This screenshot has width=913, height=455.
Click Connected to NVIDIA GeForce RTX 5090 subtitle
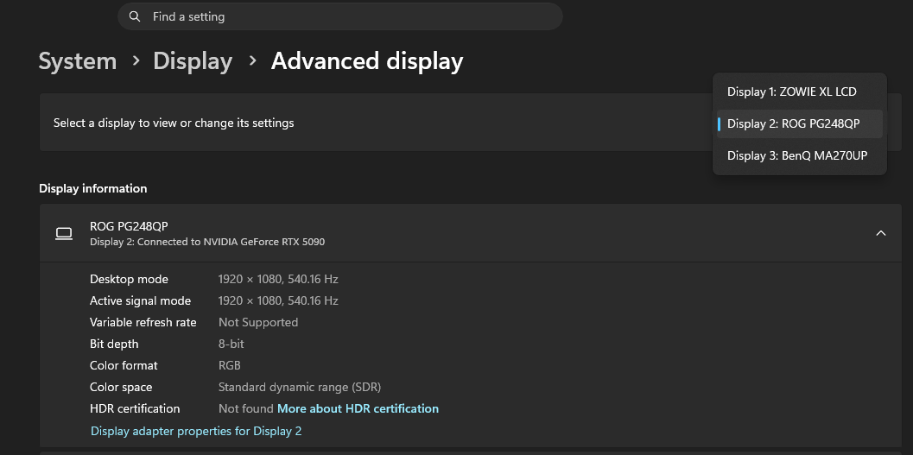click(x=207, y=242)
